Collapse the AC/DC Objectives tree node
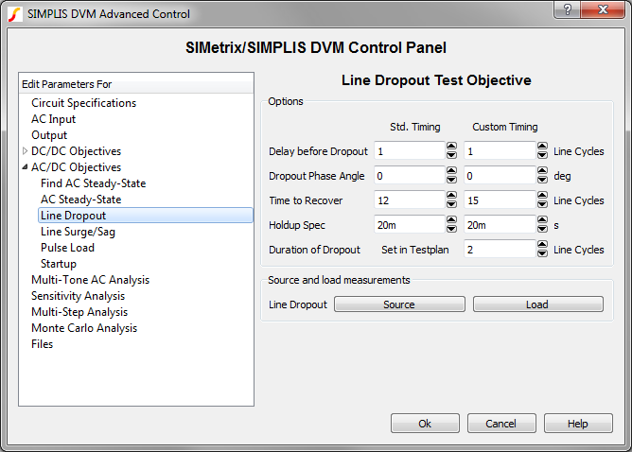This screenshot has height=452, width=632. (25, 167)
